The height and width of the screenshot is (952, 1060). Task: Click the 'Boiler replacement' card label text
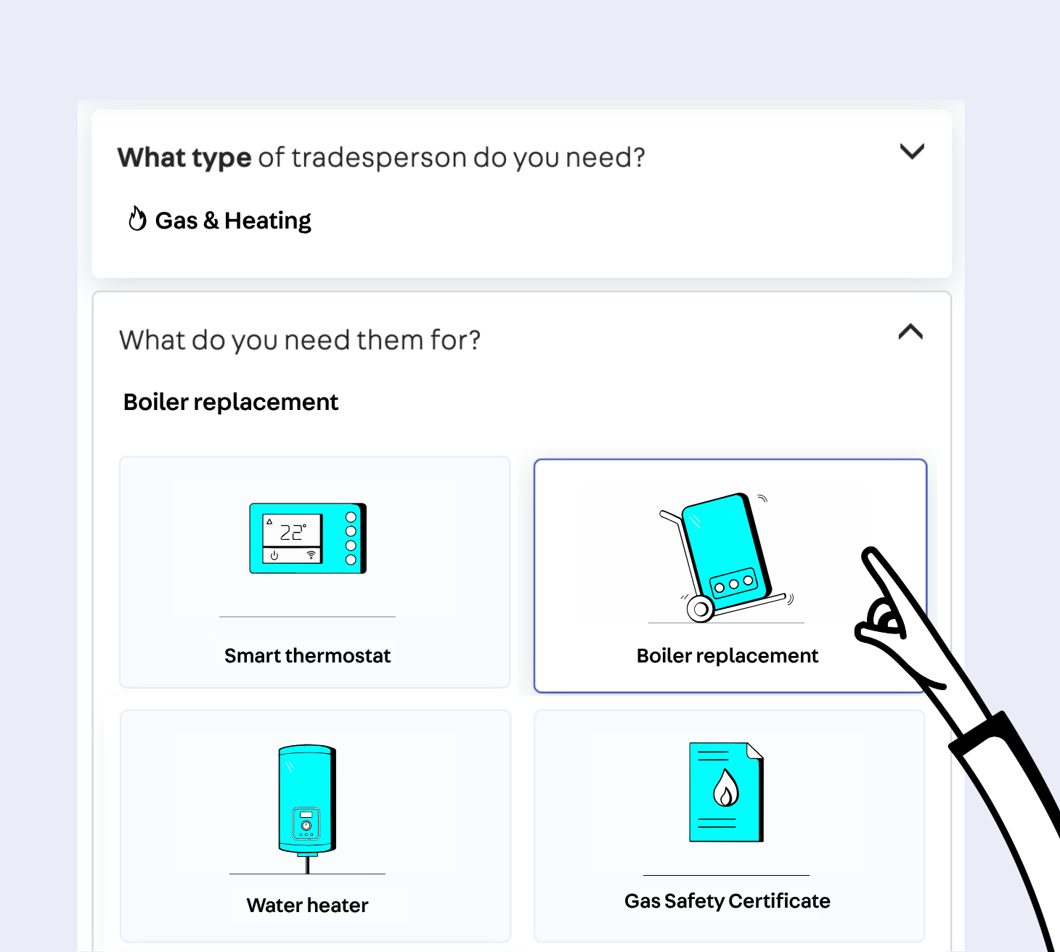727,656
